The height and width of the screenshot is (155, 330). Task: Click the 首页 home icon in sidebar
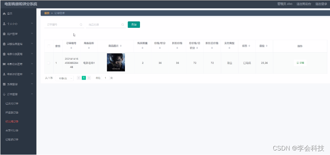point(4,14)
